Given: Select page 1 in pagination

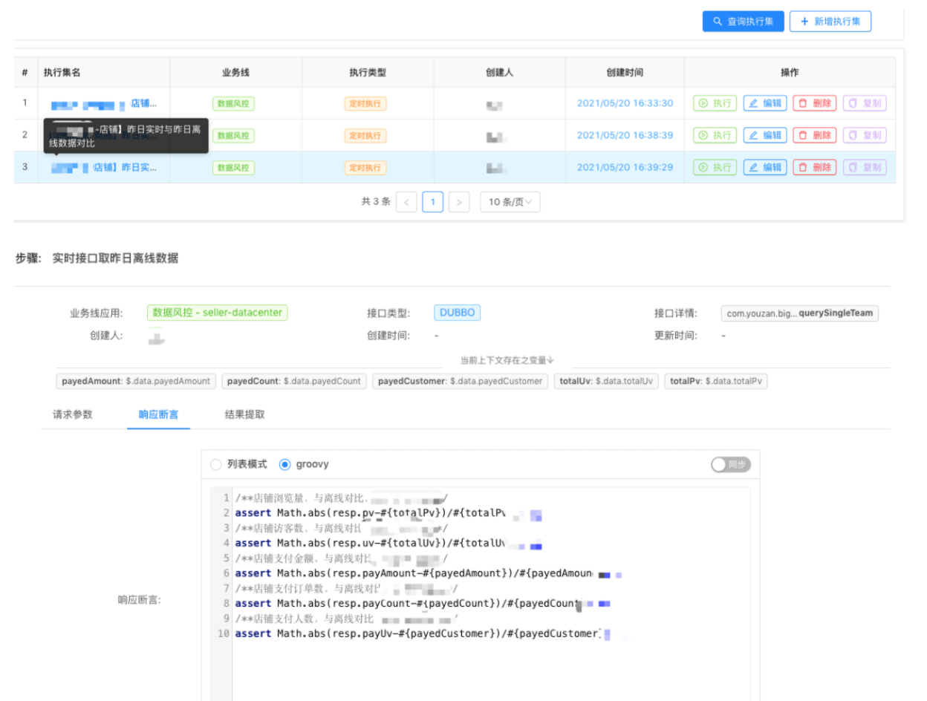Looking at the screenshot, I should (x=432, y=202).
